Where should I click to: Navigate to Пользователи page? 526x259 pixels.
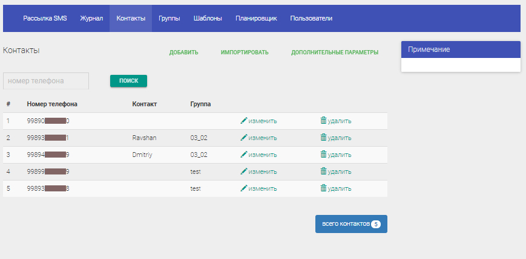click(x=311, y=19)
